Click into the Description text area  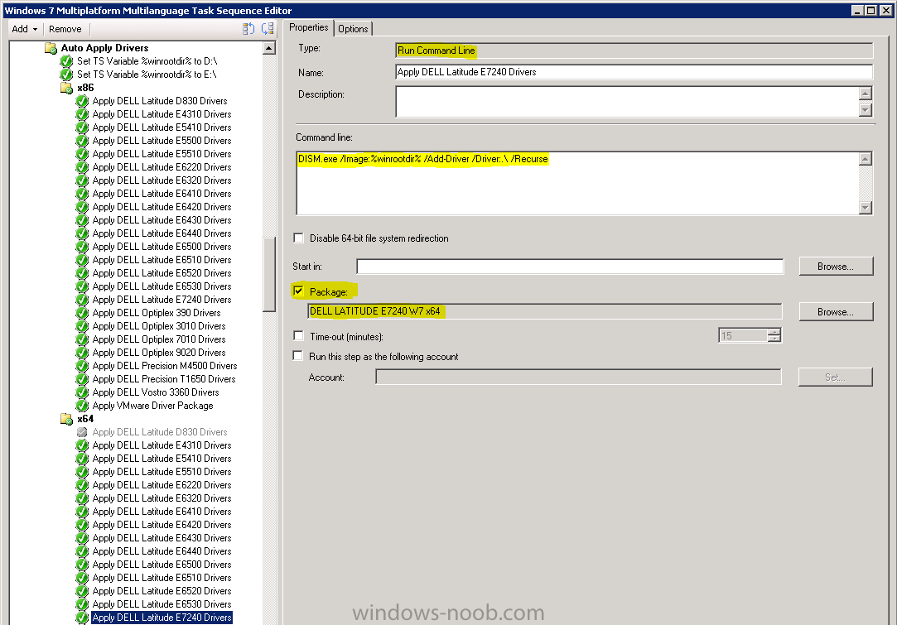pyautogui.click(x=628, y=102)
